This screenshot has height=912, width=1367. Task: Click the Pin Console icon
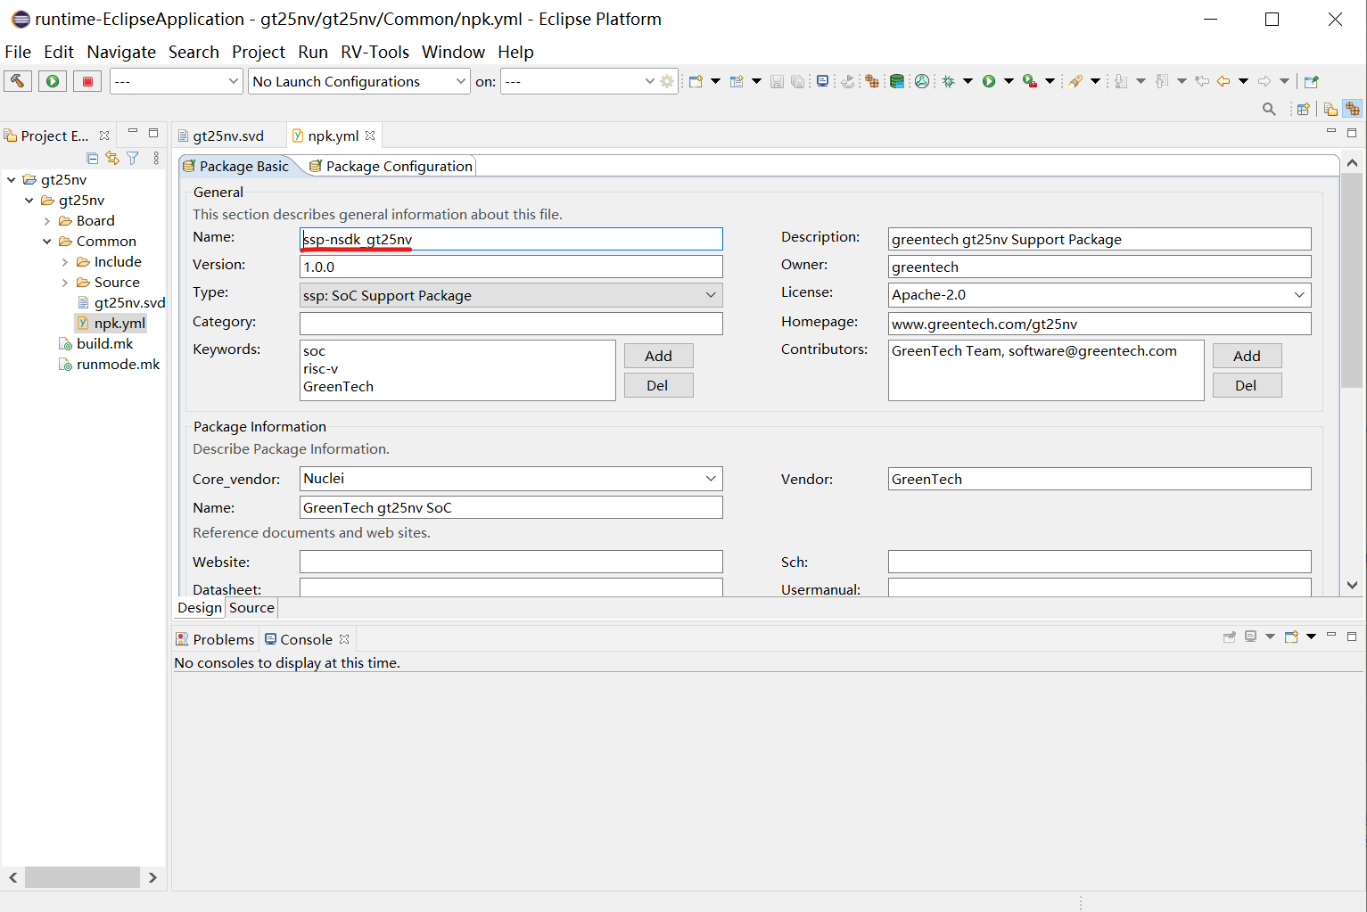tap(1230, 637)
